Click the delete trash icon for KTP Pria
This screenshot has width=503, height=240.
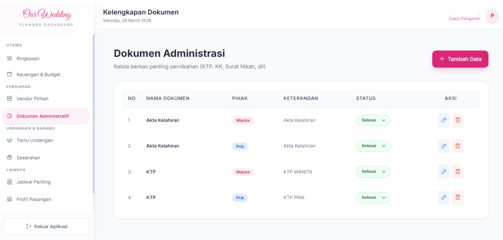point(457,197)
